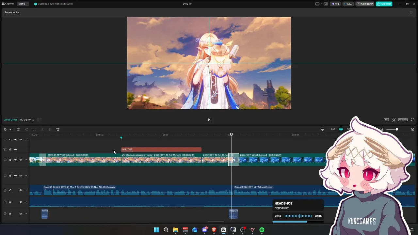Open the shortcuts panel icon beside layout

(x=326, y=4)
